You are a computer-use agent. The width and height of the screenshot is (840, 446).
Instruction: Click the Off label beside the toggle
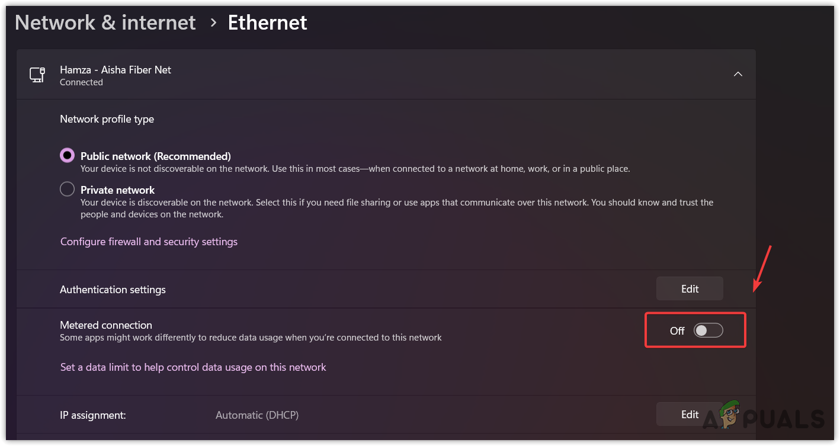tap(677, 331)
